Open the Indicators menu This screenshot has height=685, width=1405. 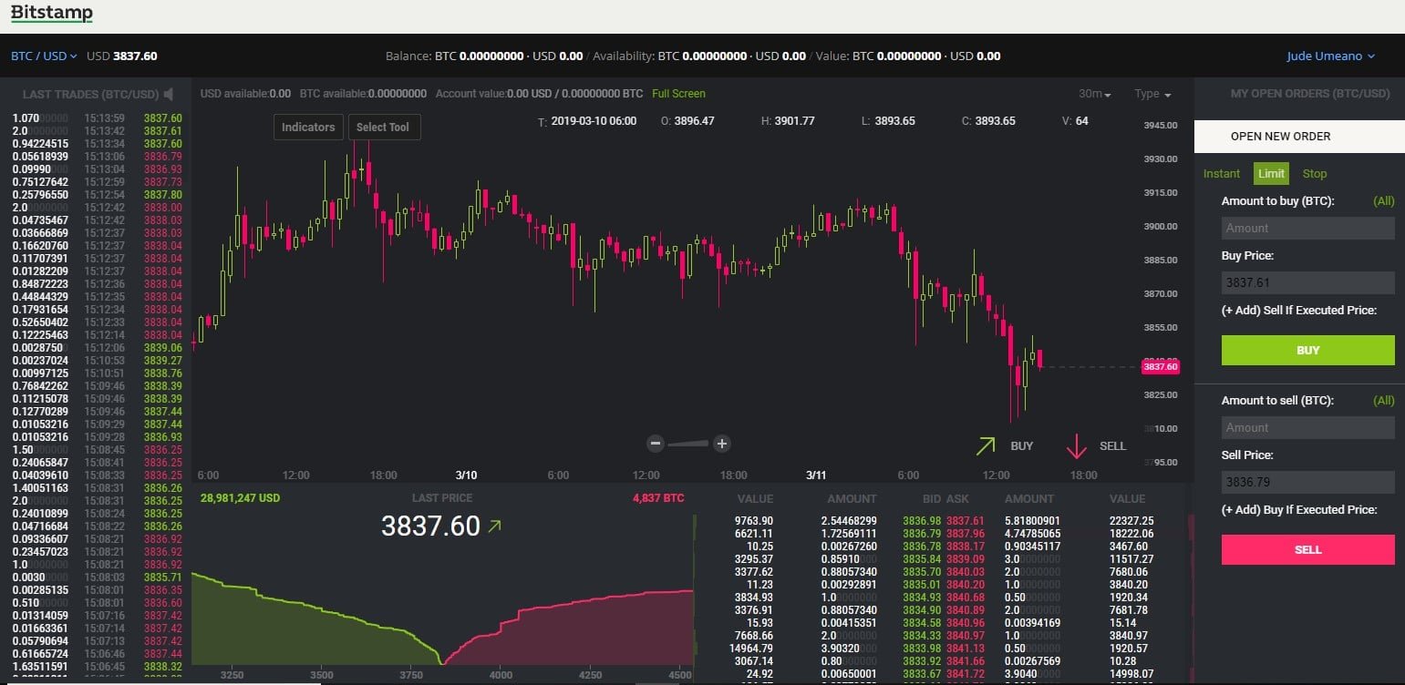(308, 127)
